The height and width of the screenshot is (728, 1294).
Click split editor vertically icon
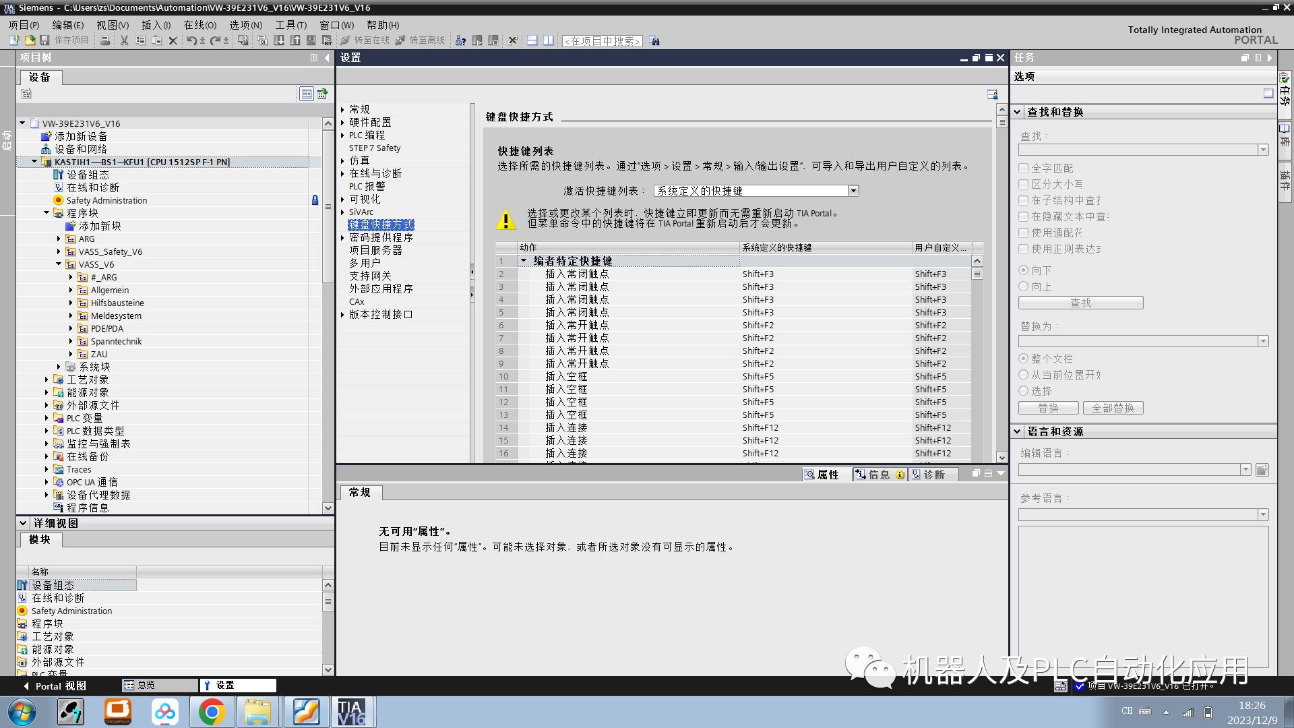549,40
